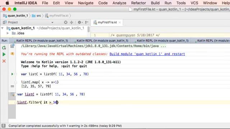Collapse the quan_kotlin_1 tree node

3,28
